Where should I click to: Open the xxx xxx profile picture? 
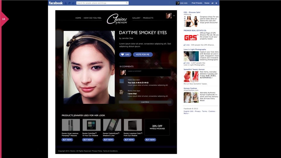tap(178, 3)
